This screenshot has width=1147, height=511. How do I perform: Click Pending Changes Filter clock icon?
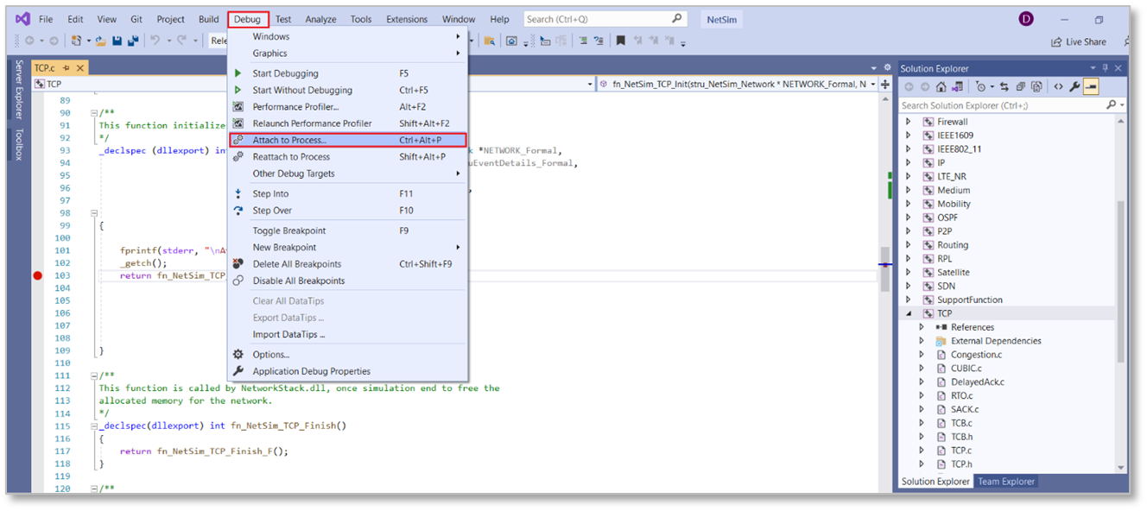[980, 86]
